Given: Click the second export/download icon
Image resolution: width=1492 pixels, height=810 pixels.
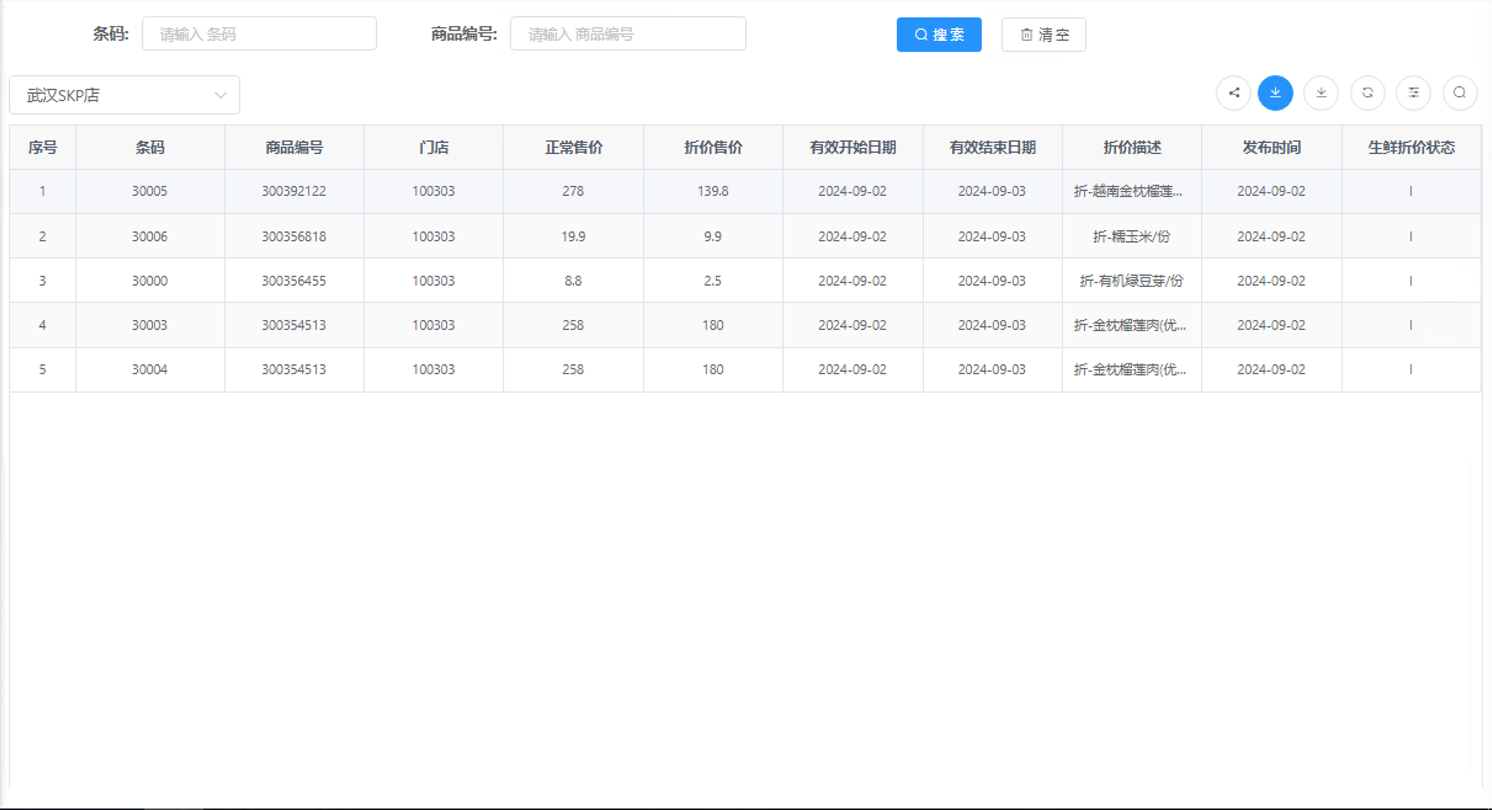Looking at the screenshot, I should point(1321,93).
